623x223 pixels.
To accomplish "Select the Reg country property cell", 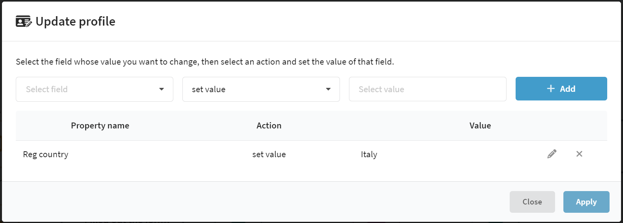I will (45, 154).
